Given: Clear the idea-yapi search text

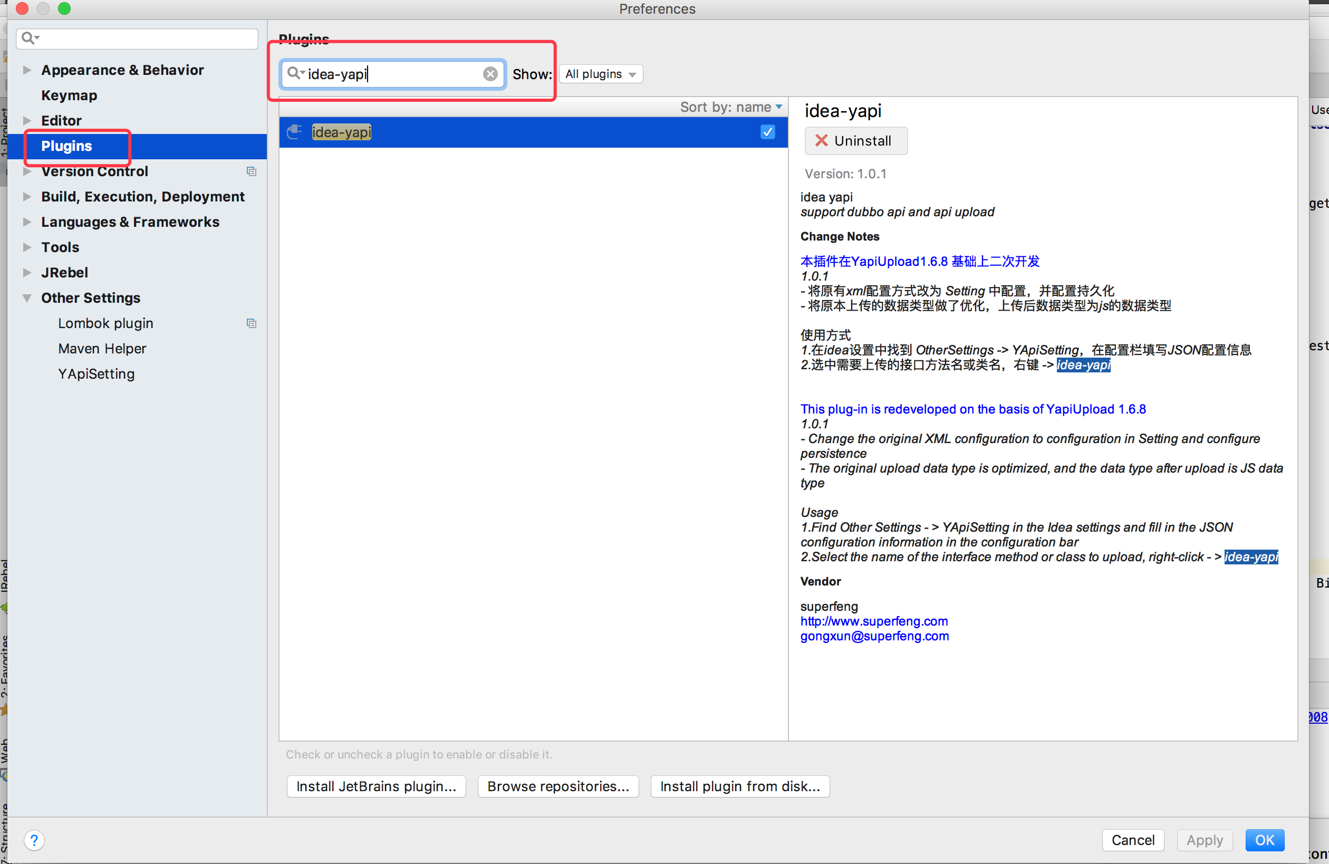Looking at the screenshot, I should coord(490,74).
